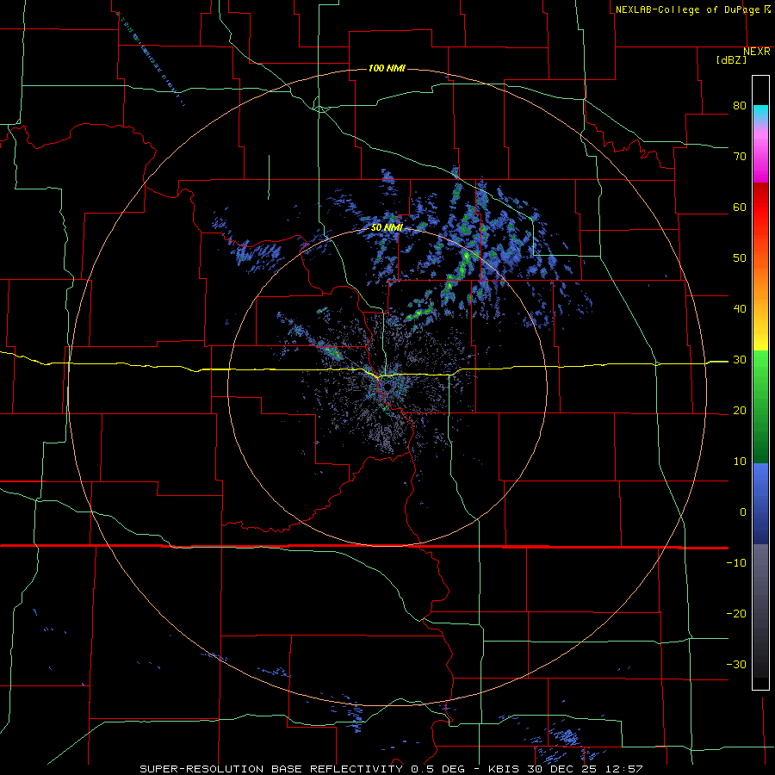The width and height of the screenshot is (775, 775).
Task: Click the 60 value on dBZ scale
Action: pos(740,208)
